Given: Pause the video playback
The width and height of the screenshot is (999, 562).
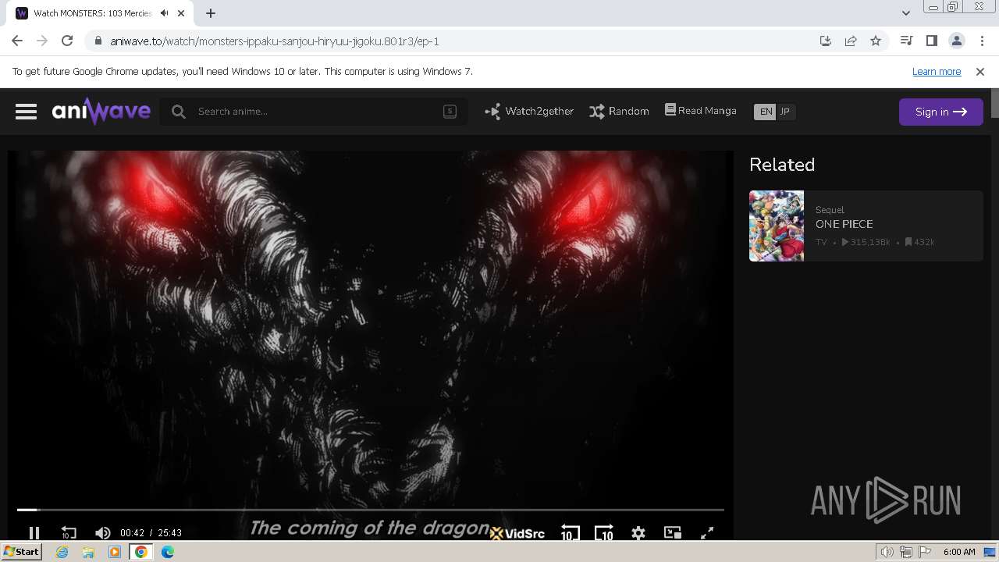Looking at the screenshot, I should click(34, 533).
